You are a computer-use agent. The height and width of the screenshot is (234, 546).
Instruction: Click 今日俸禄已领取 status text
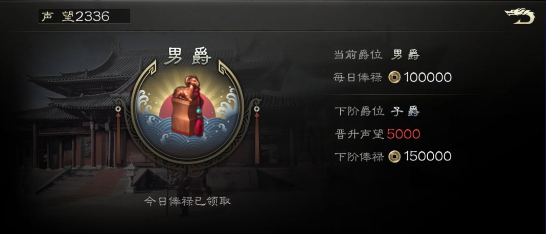pyautogui.click(x=188, y=201)
